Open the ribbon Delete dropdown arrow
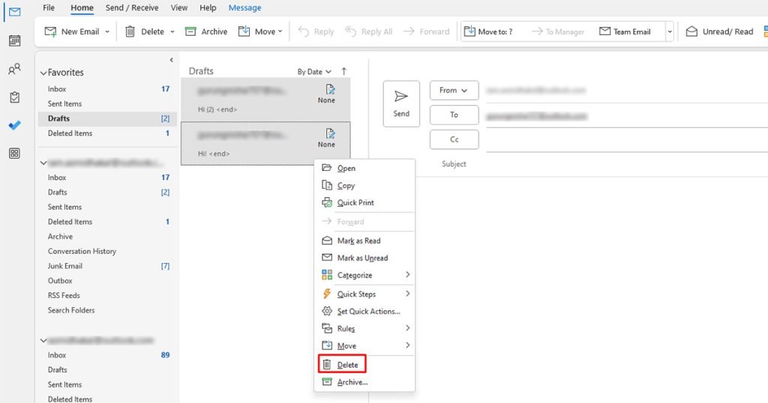The image size is (768, 403). pos(172,31)
